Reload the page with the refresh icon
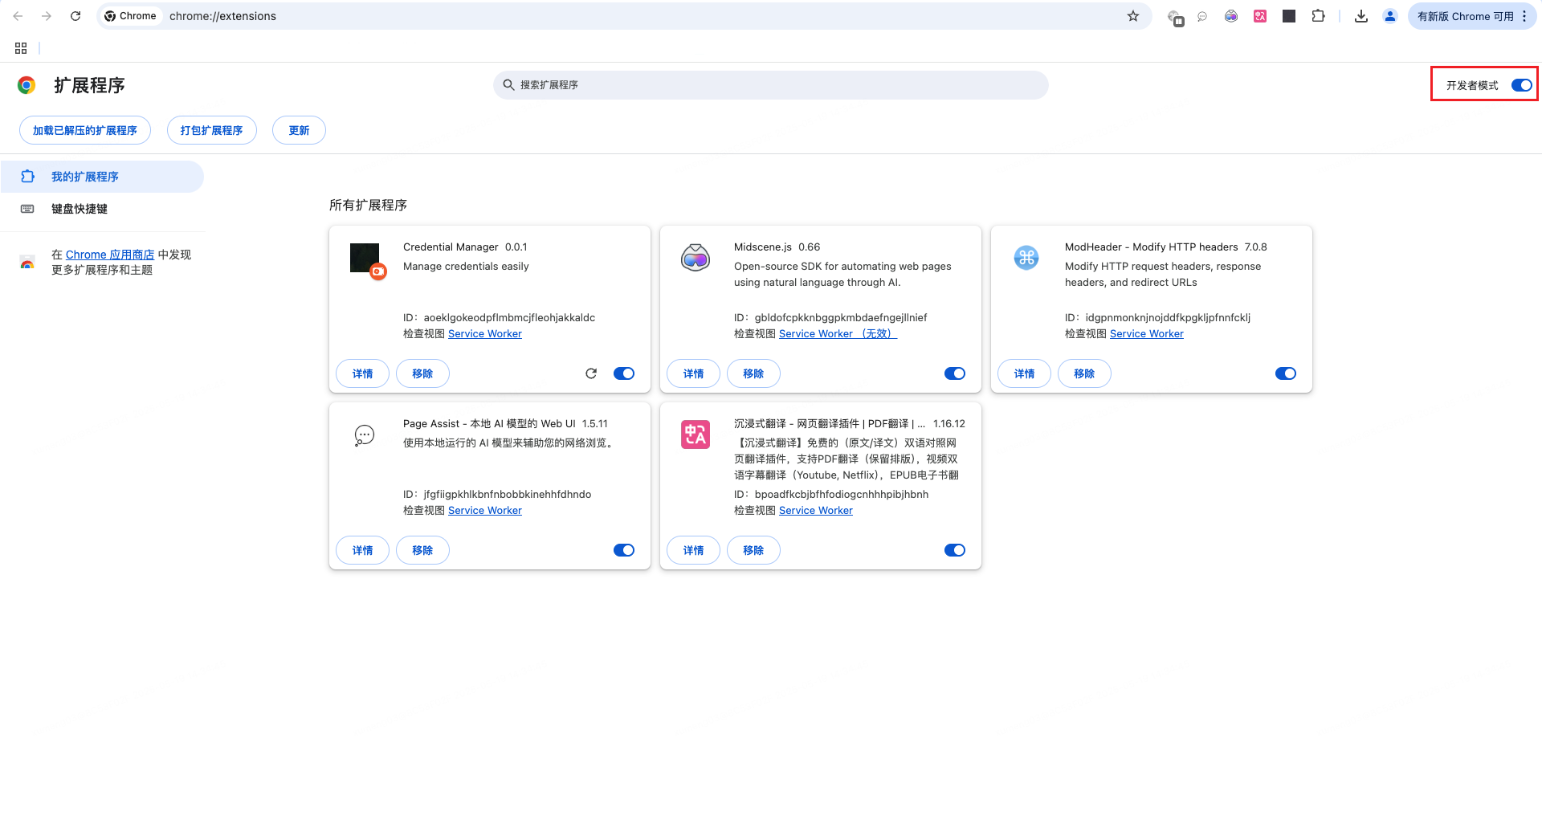Viewport: 1542px width, 832px height. coord(75,16)
